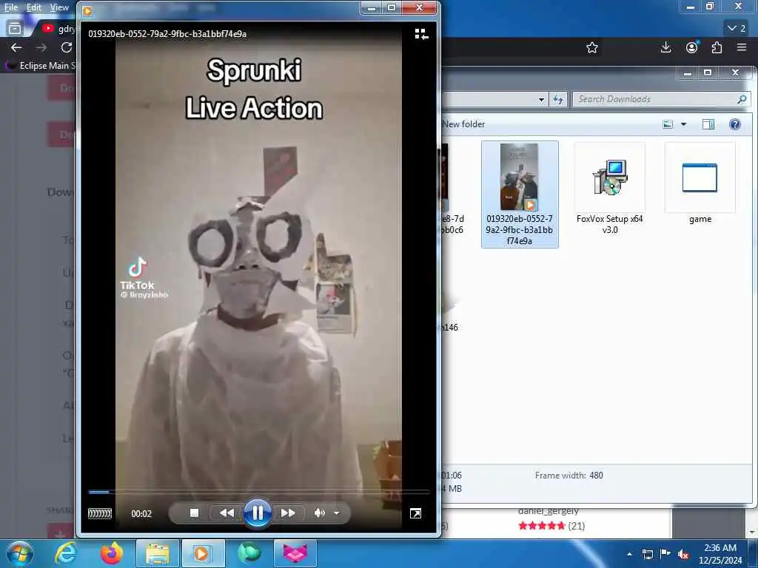Screen dimensions: 758x568
Task: Click the five-star rating on the webpage
Action: [541, 526]
